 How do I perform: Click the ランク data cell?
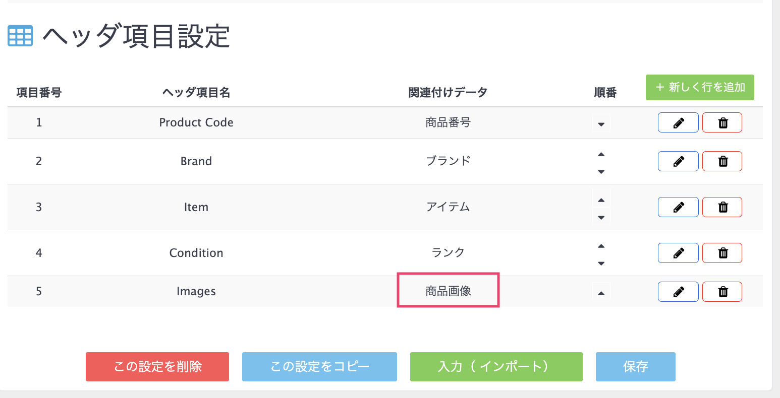448,253
